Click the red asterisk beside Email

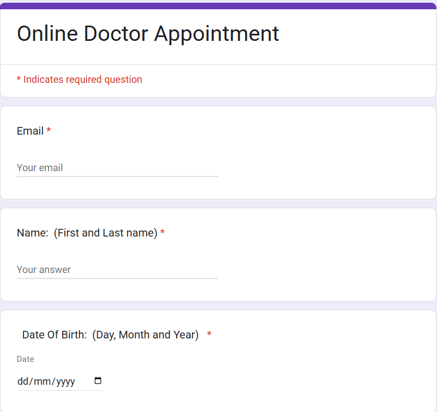49,131
